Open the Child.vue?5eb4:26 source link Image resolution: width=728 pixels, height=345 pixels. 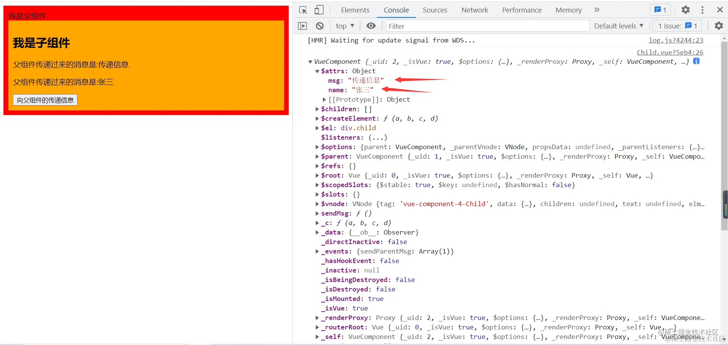tap(670, 52)
